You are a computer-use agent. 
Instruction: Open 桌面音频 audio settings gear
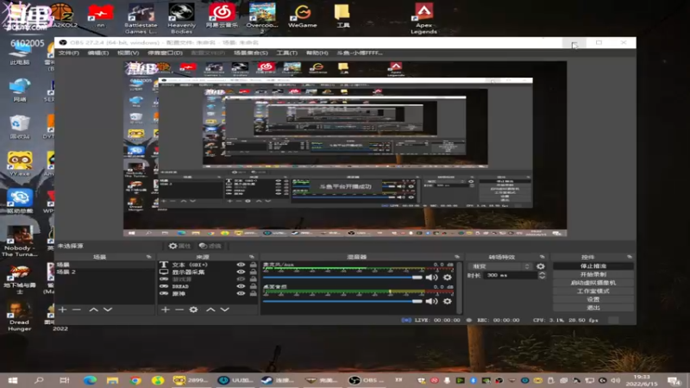coord(448,301)
